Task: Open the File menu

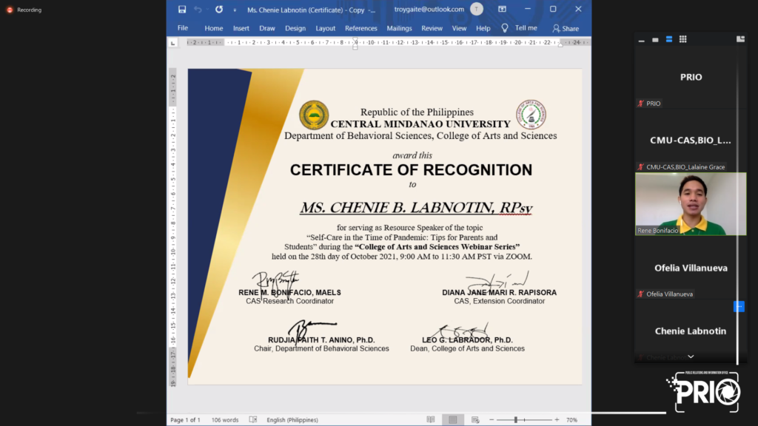Action: [x=183, y=28]
